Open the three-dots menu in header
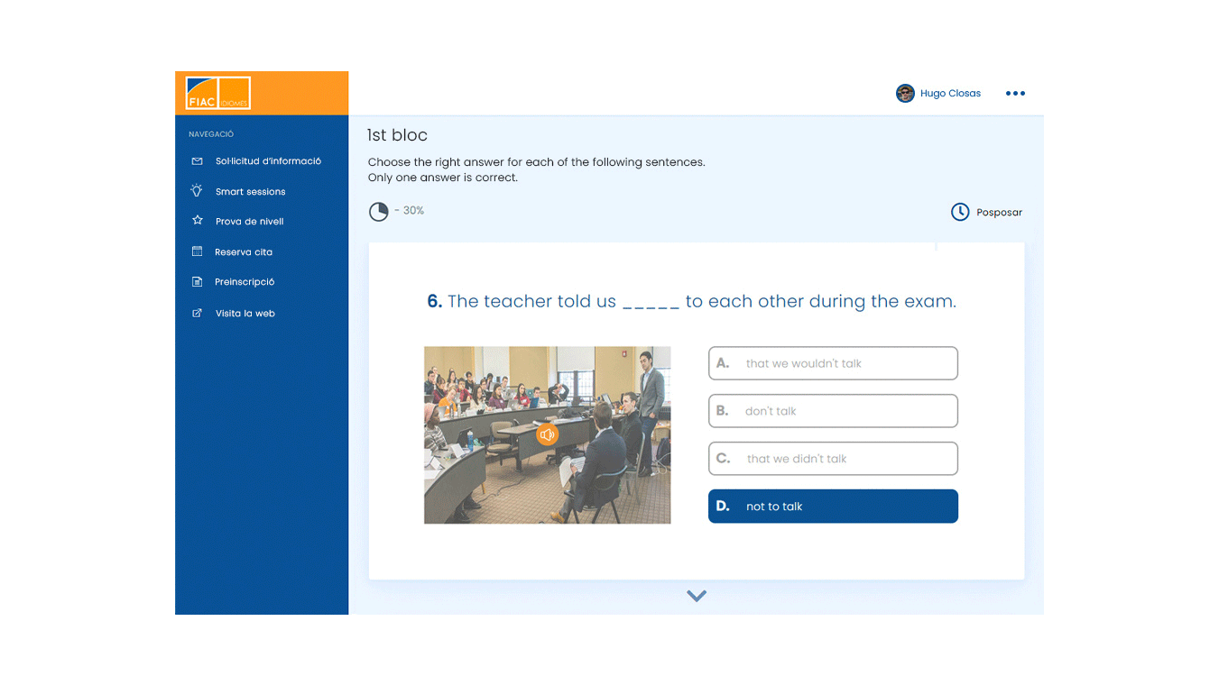Viewport: 1219px width, 685px height. [x=1015, y=94]
